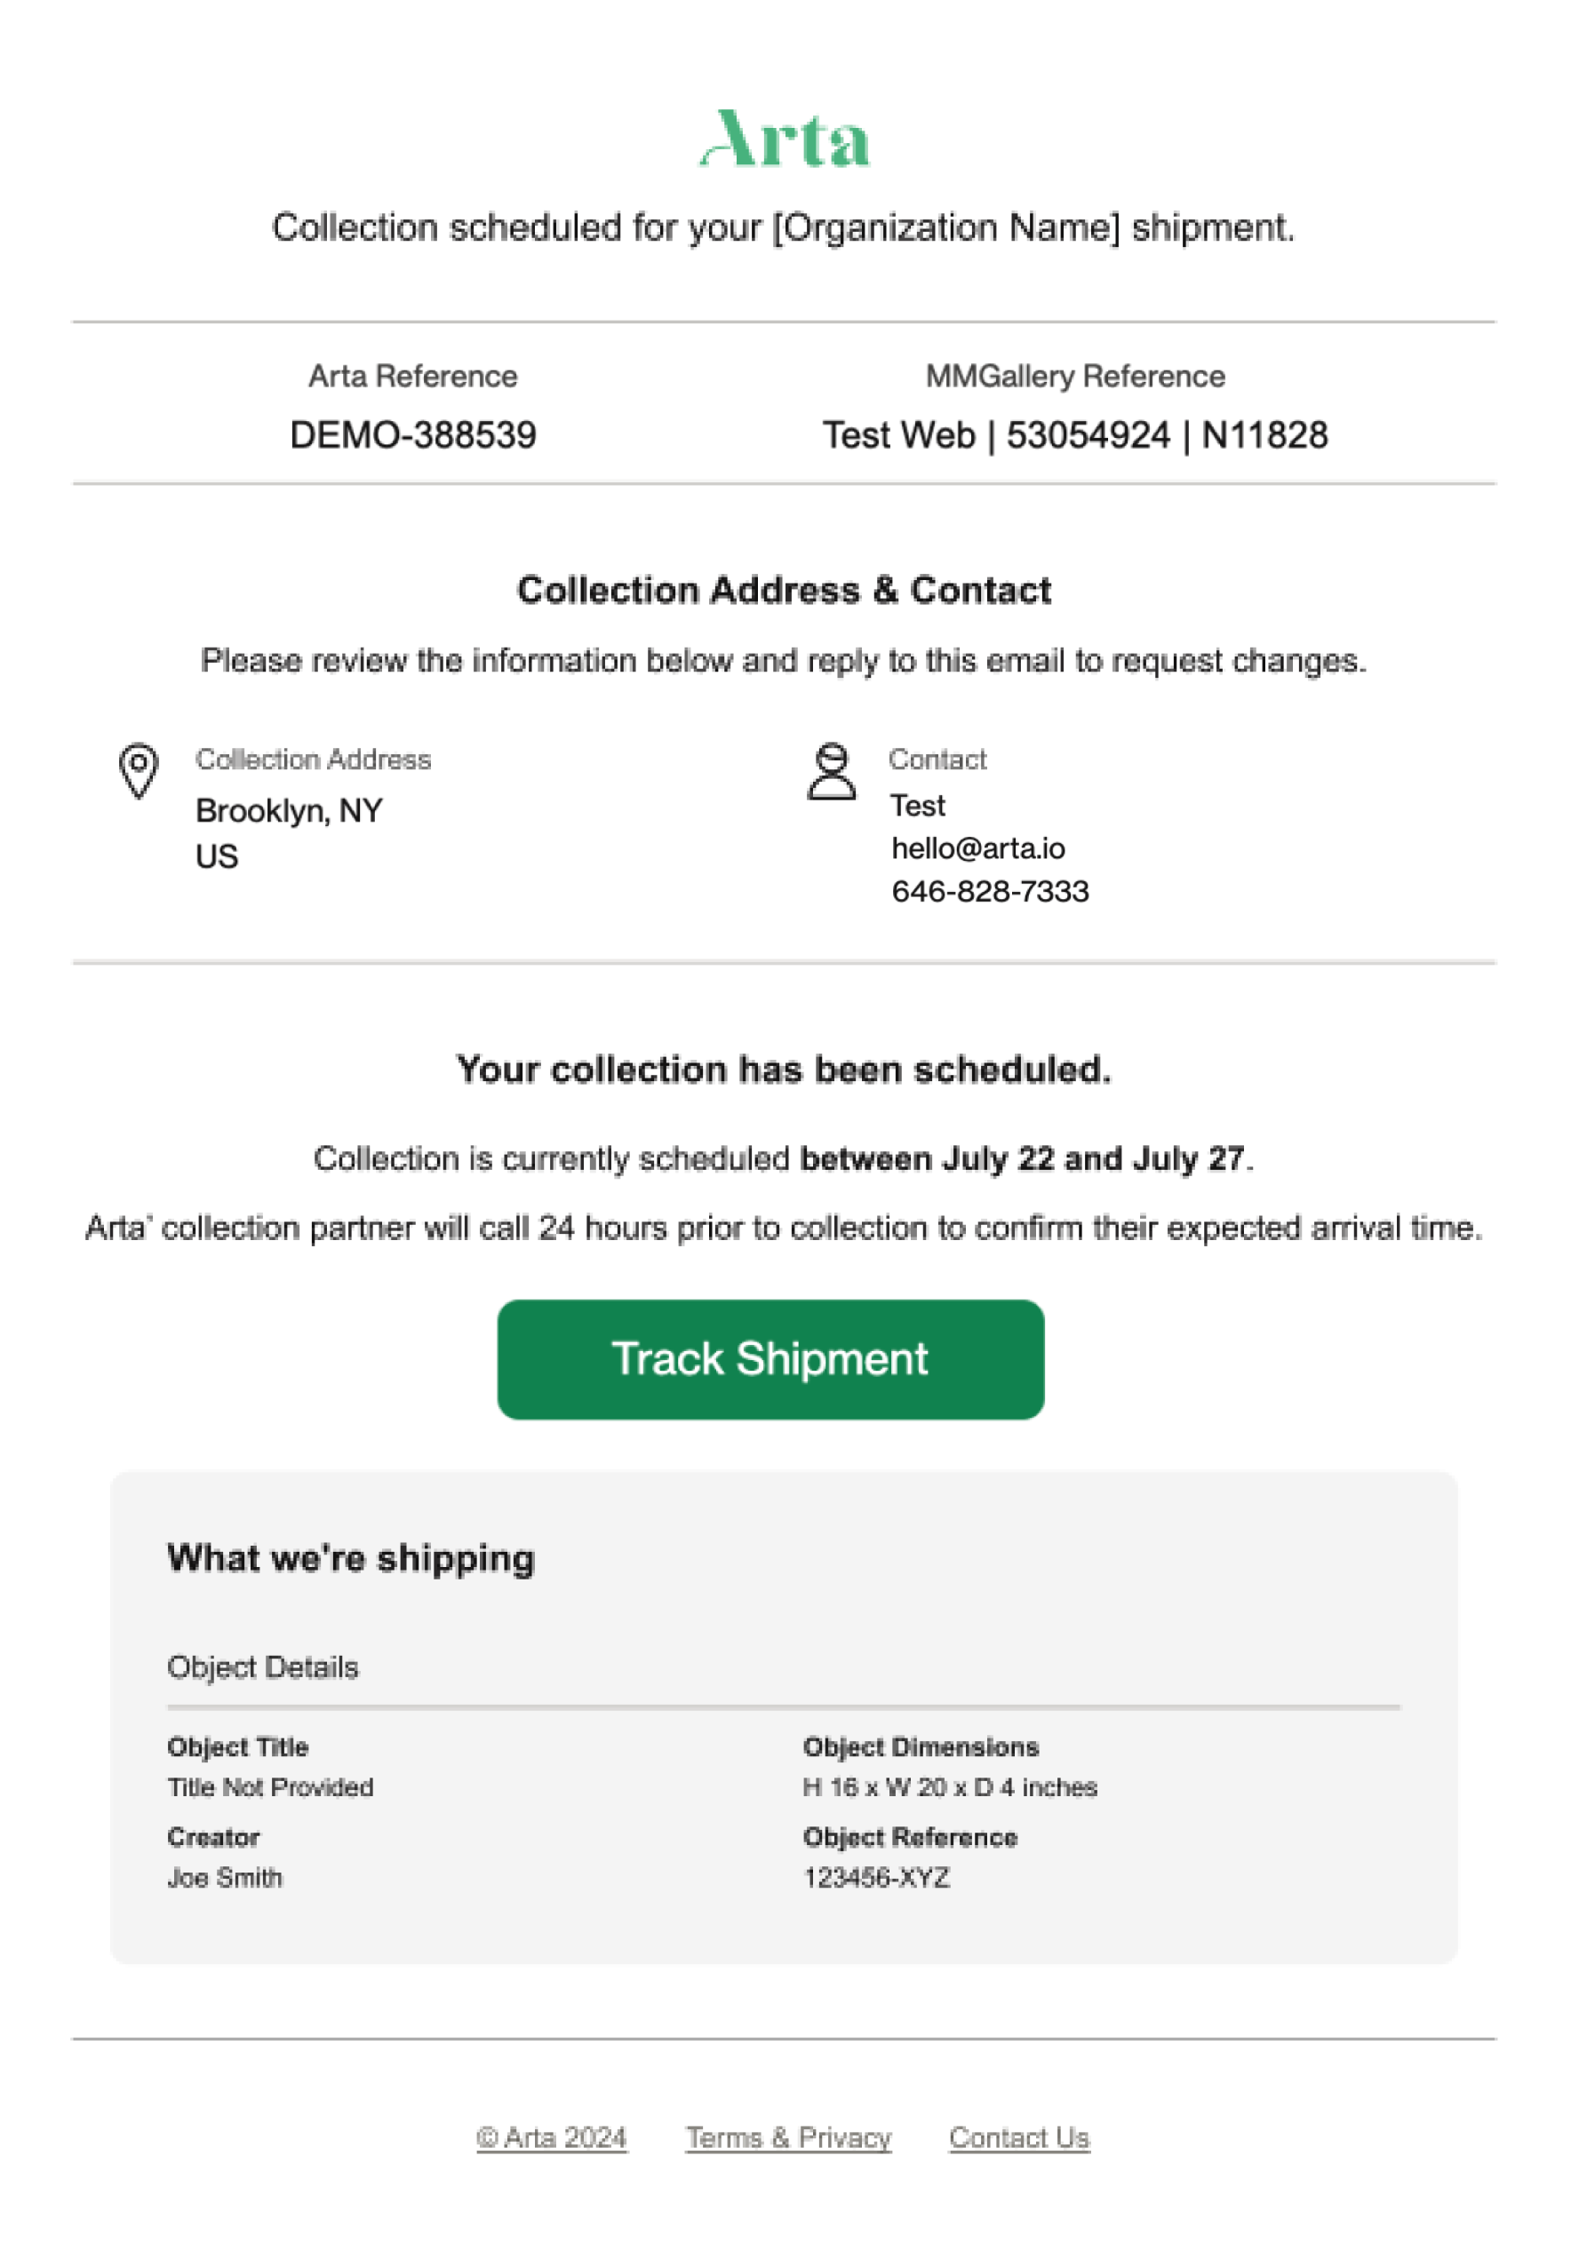Follow the Contact Us link

(x=1019, y=2138)
